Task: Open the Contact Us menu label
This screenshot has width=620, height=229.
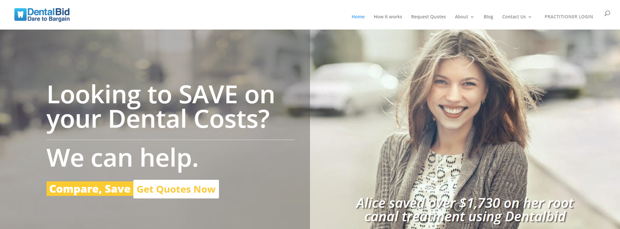Action: pyautogui.click(x=514, y=17)
